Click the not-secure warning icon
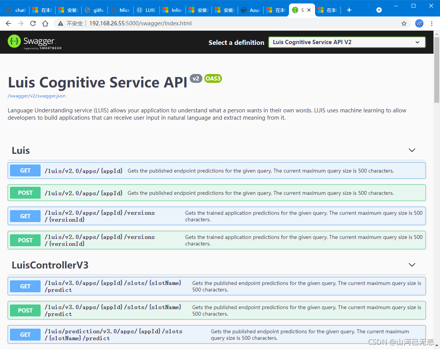The width and height of the screenshot is (440, 349). point(60,23)
